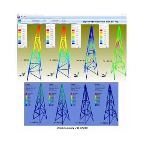Click the blue icon at bottom of second legend panel
Viewport: 146px width, 146px height.
53,47
